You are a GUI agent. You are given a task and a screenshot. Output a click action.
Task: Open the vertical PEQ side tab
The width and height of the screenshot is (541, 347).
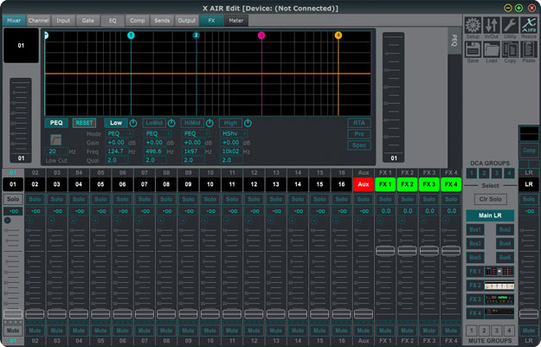click(x=454, y=42)
